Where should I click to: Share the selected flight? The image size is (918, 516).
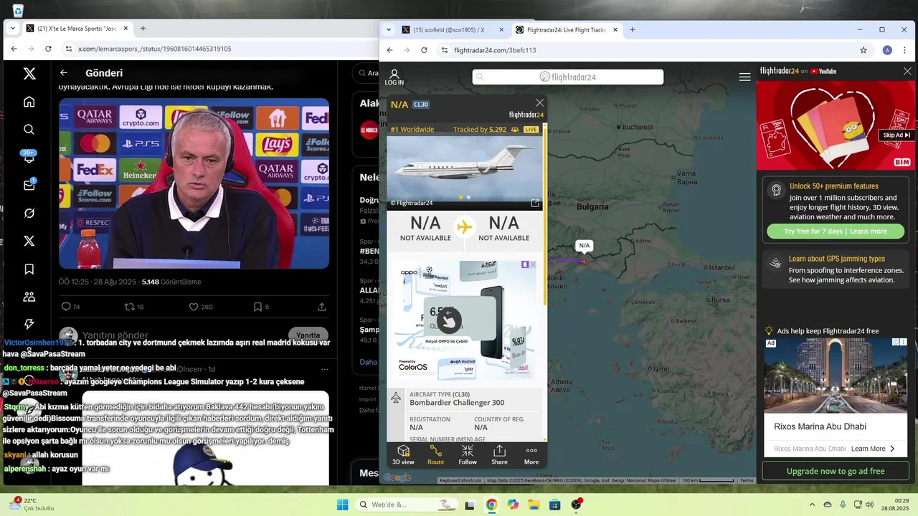pyautogui.click(x=499, y=455)
